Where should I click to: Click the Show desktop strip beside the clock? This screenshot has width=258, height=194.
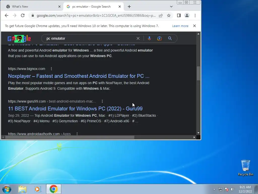[256, 189]
